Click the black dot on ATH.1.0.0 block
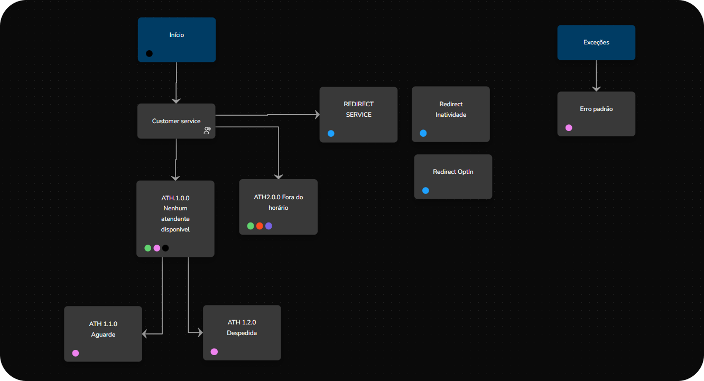The height and width of the screenshot is (381, 704). [165, 248]
